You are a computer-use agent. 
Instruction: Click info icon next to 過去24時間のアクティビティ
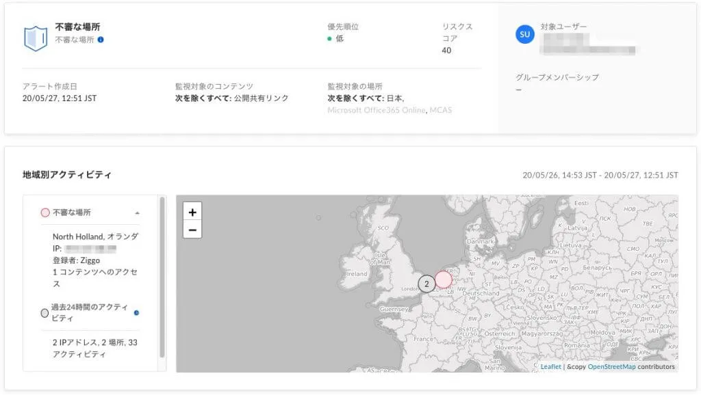tap(136, 313)
